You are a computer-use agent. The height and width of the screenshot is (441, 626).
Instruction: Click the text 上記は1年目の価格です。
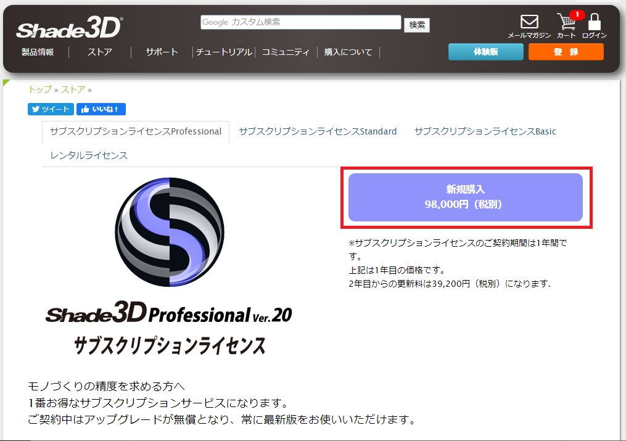tap(397, 270)
